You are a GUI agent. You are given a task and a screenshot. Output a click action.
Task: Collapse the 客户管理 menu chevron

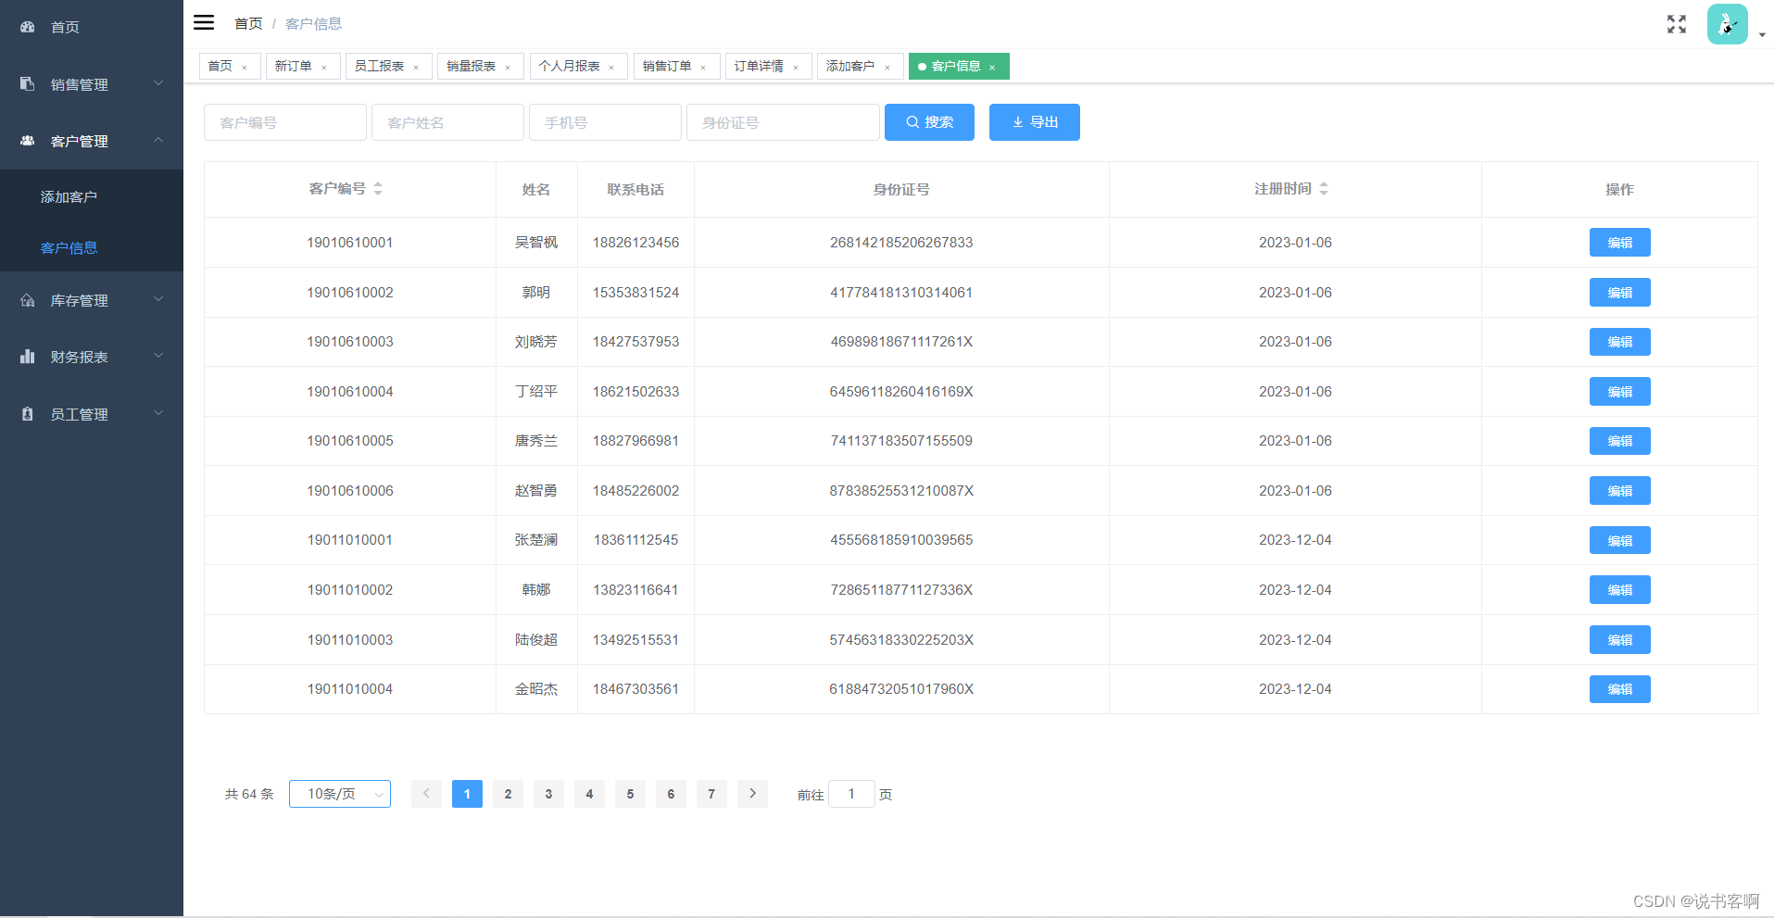[x=158, y=140]
